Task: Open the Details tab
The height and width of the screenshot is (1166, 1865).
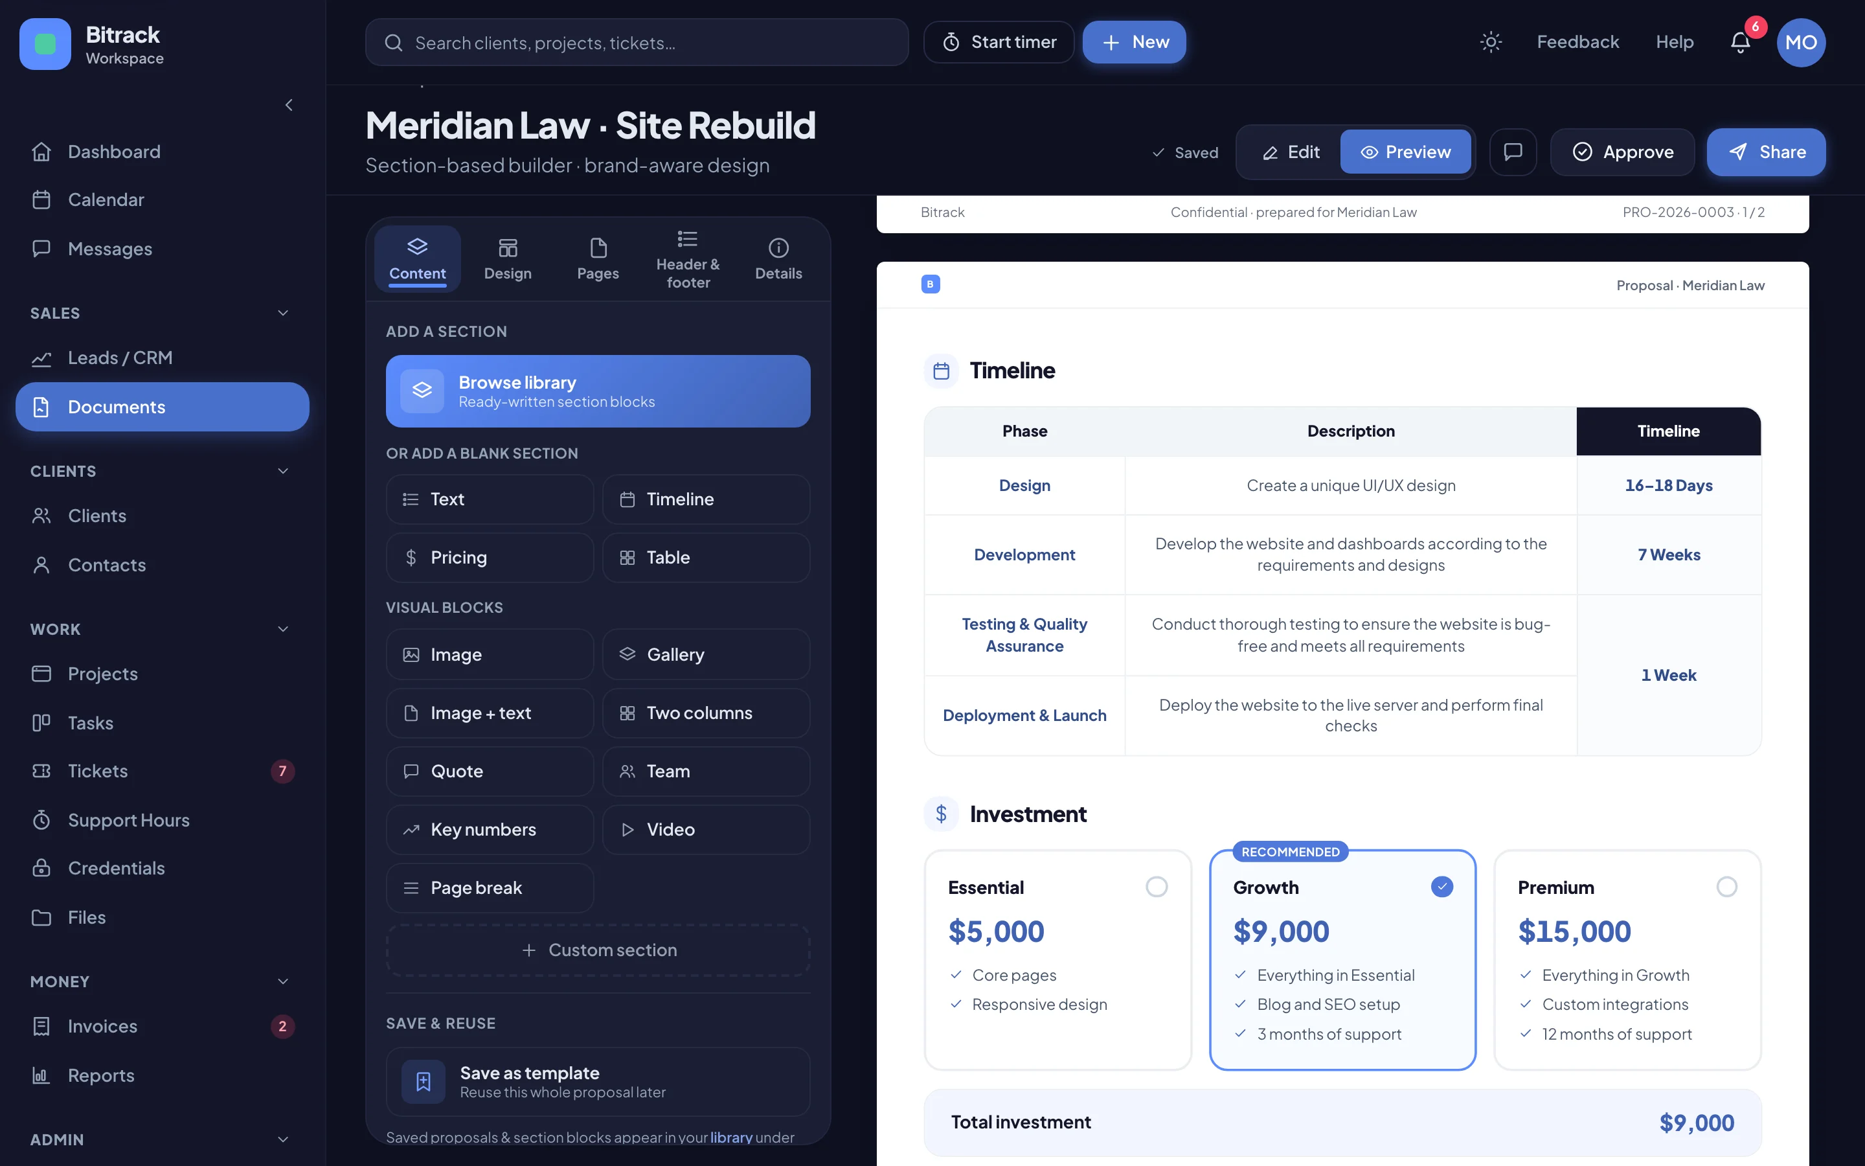Action: pos(778,258)
